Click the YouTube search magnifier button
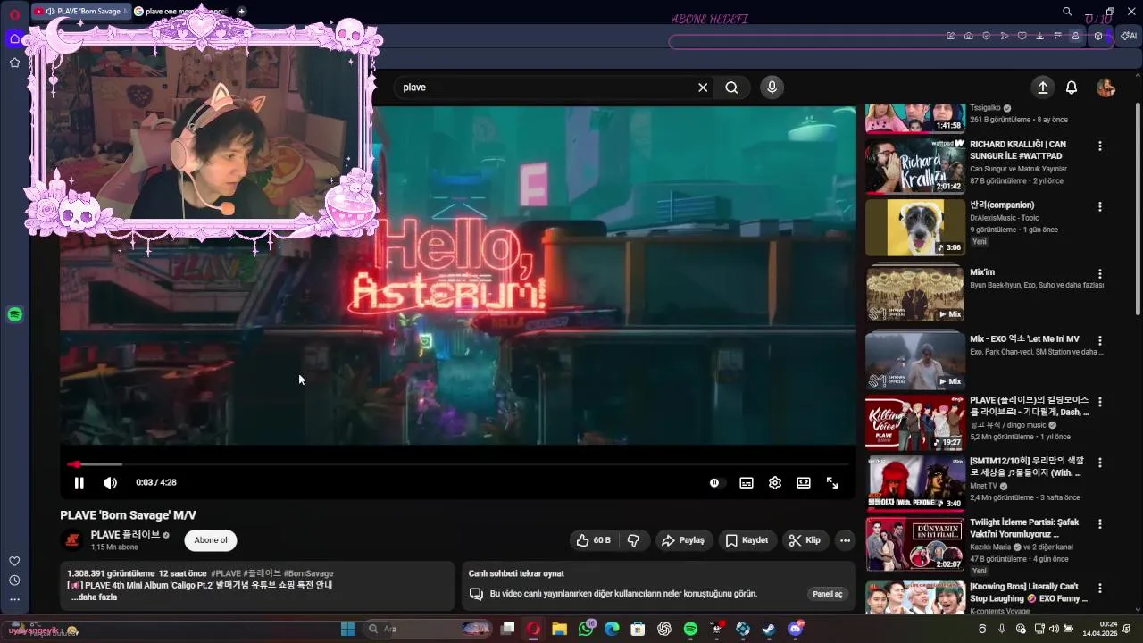1143x643 pixels. 731,88
